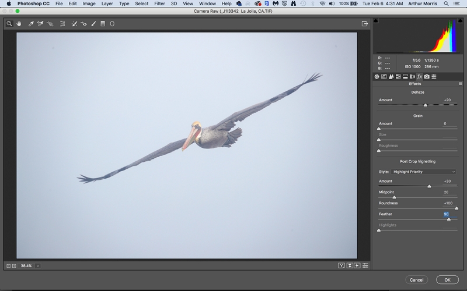Adjust the Grain Amount slider
This screenshot has width=467, height=291.
[379, 129]
